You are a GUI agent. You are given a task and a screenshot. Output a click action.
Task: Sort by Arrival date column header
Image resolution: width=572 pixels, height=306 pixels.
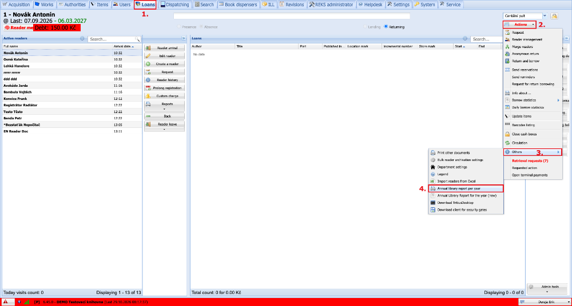127,47
